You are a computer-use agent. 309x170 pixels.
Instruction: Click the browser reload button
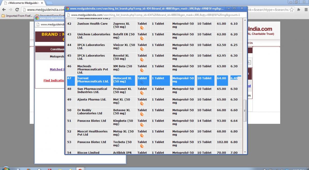coord(17,10)
